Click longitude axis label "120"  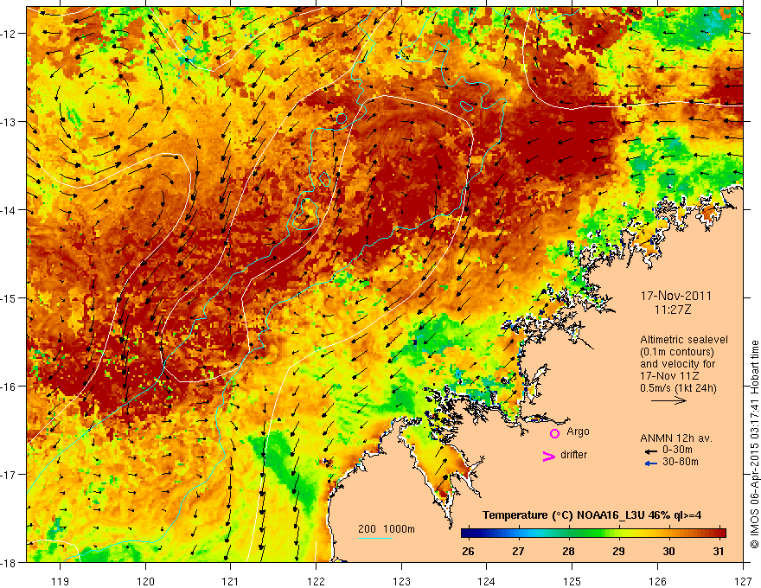(145, 581)
